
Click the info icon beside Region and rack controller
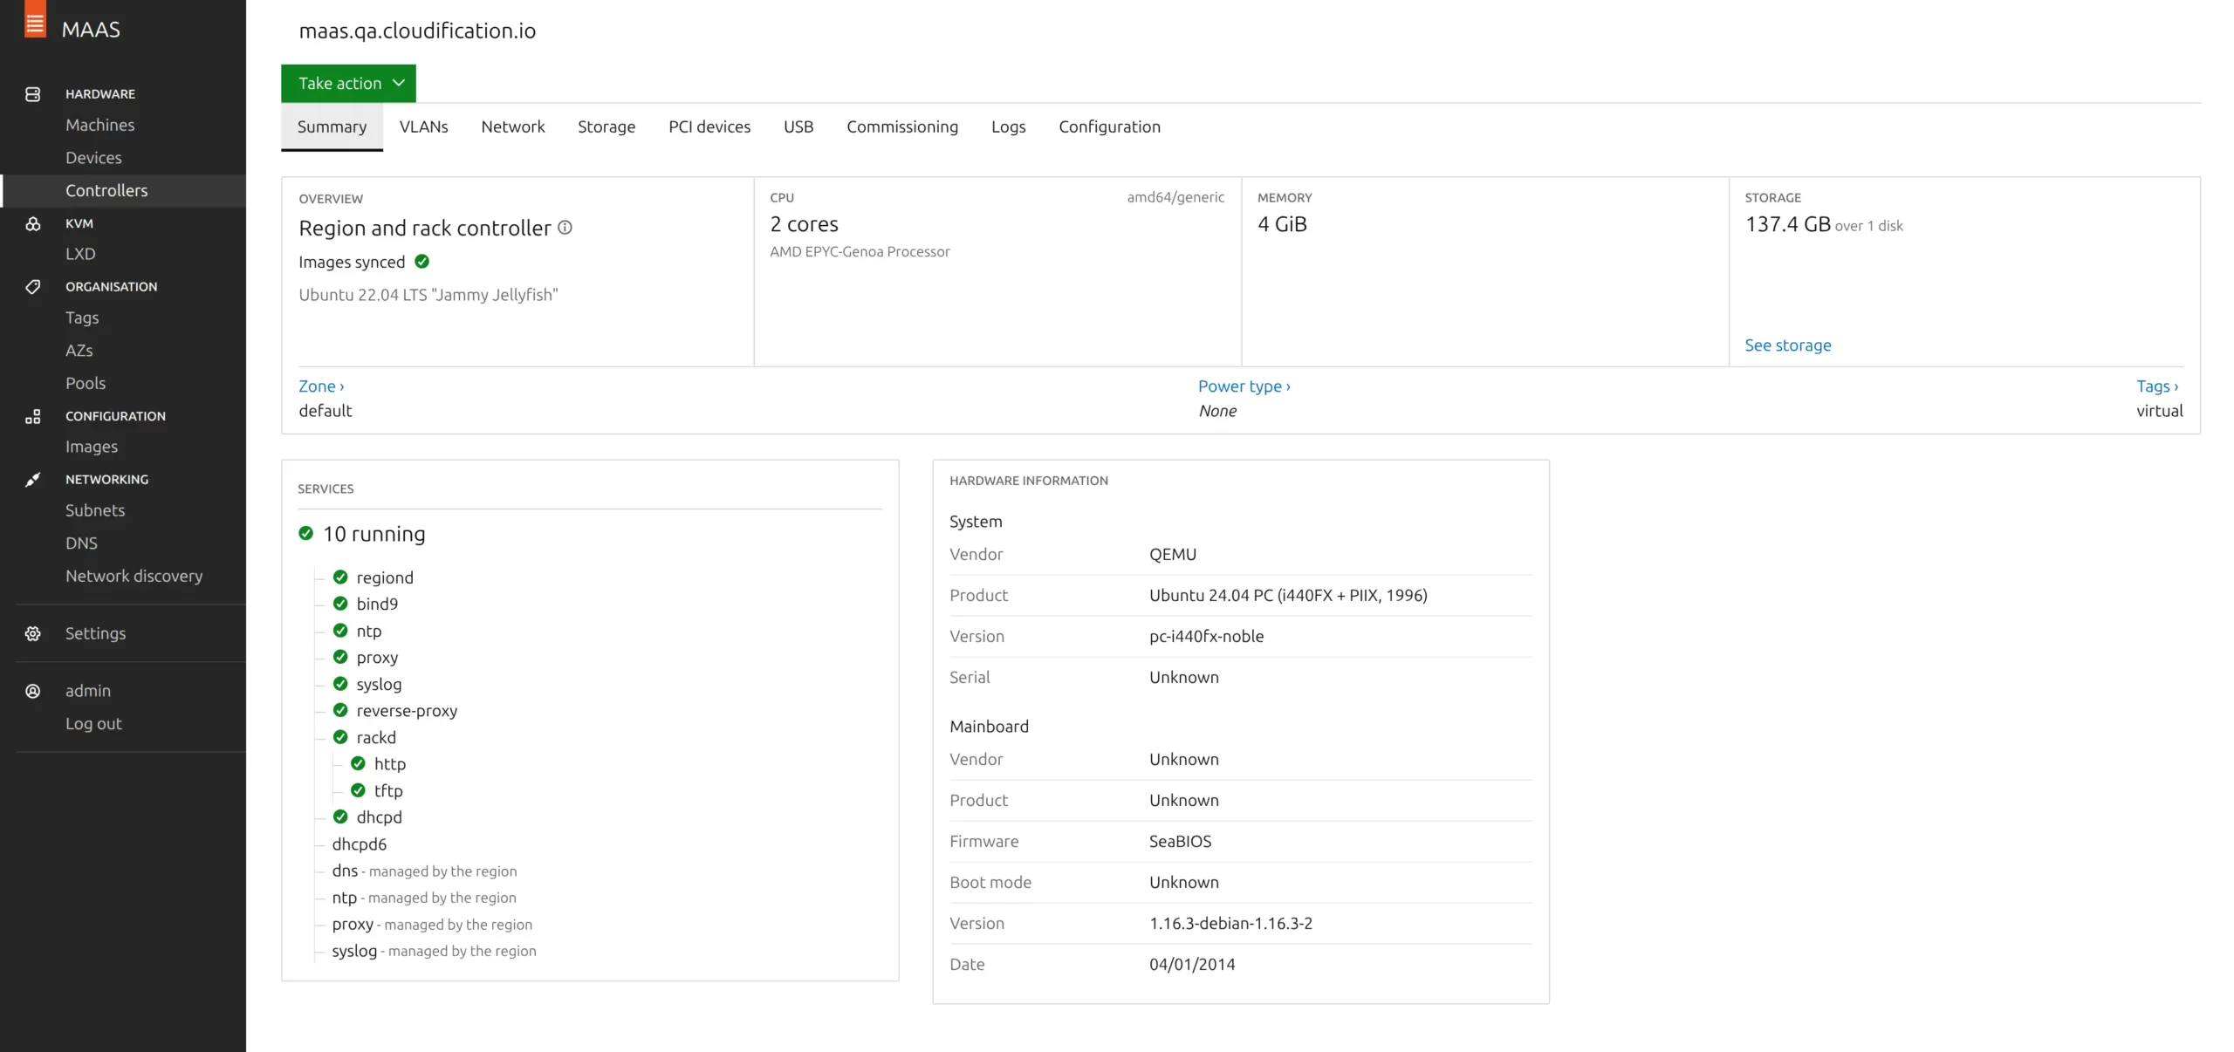tap(565, 228)
